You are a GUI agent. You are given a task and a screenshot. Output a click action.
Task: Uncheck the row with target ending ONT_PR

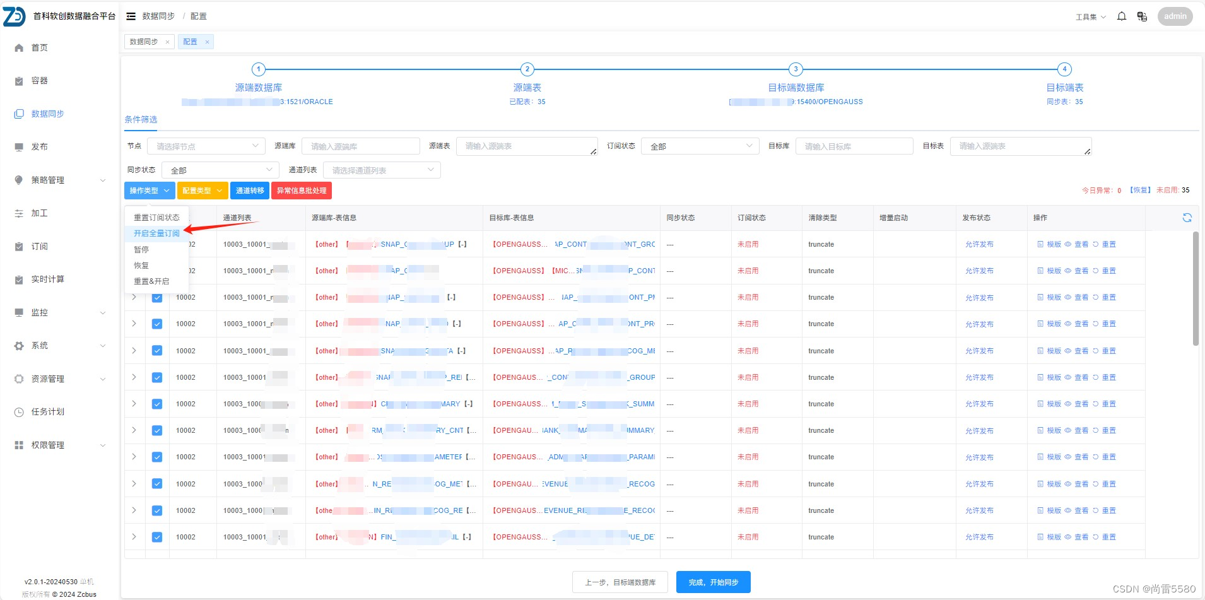(157, 324)
